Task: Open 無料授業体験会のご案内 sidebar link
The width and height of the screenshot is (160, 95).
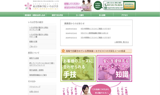Action: (38, 75)
